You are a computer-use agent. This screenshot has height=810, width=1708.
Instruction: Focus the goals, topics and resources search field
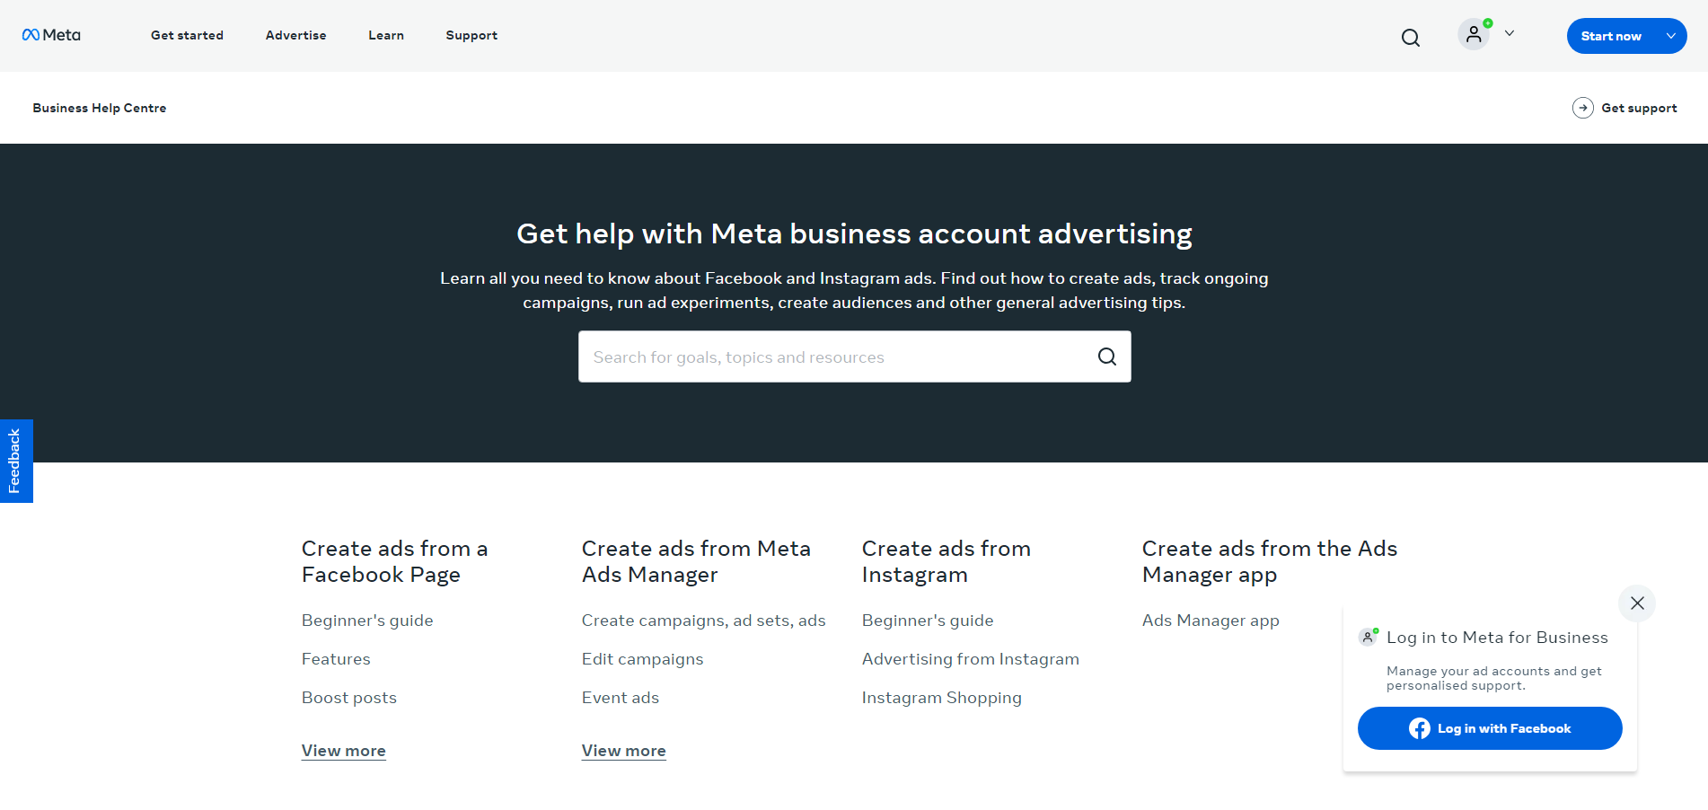[835, 357]
